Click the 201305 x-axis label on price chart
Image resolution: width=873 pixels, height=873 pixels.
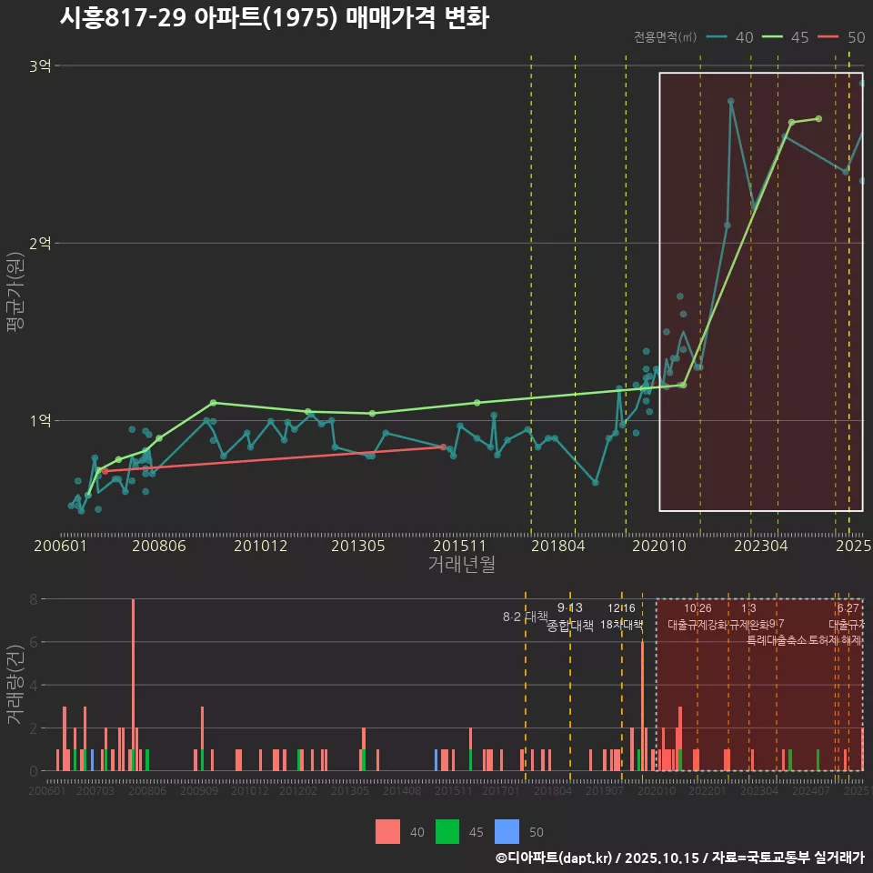pos(357,546)
